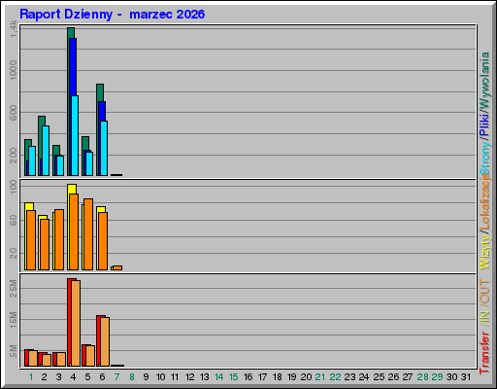
Task: Click day 6 label on x-axis
Action: [102, 377]
